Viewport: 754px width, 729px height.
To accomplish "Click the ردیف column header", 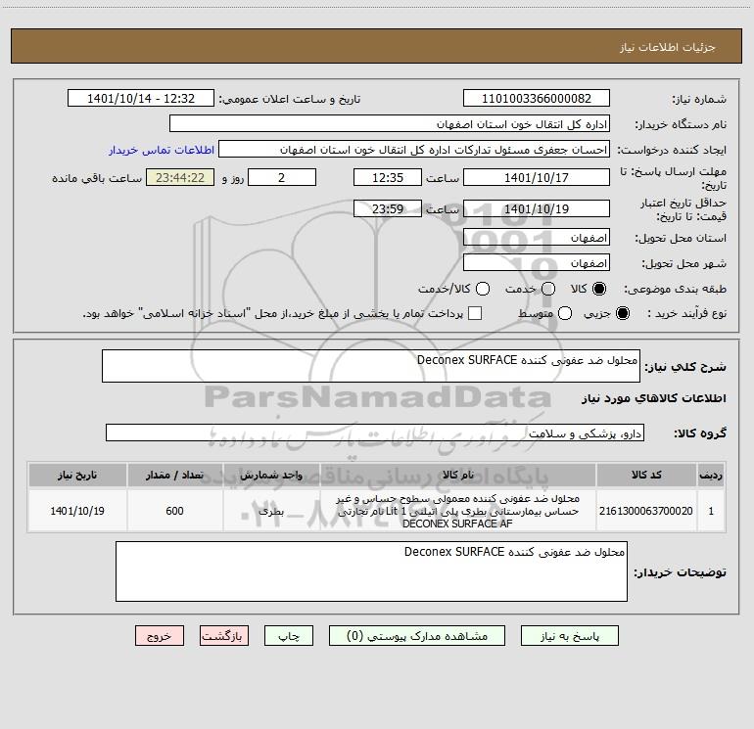I will click(x=711, y=475).
